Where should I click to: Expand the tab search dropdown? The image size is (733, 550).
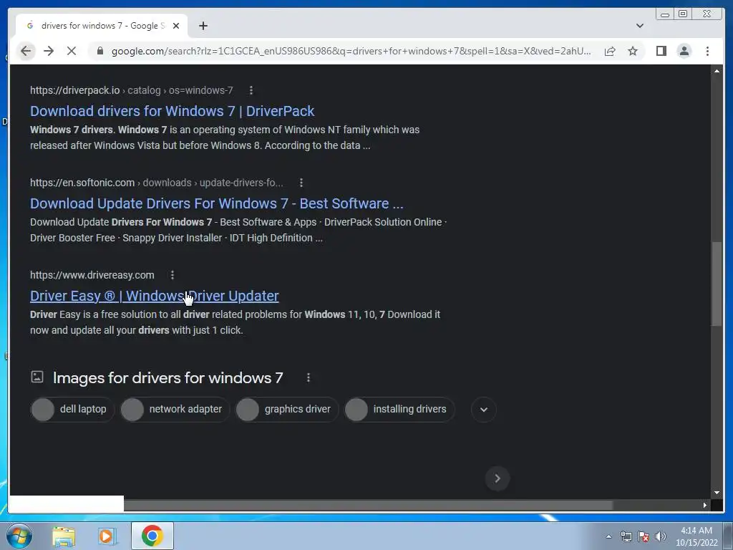point(639,26)
